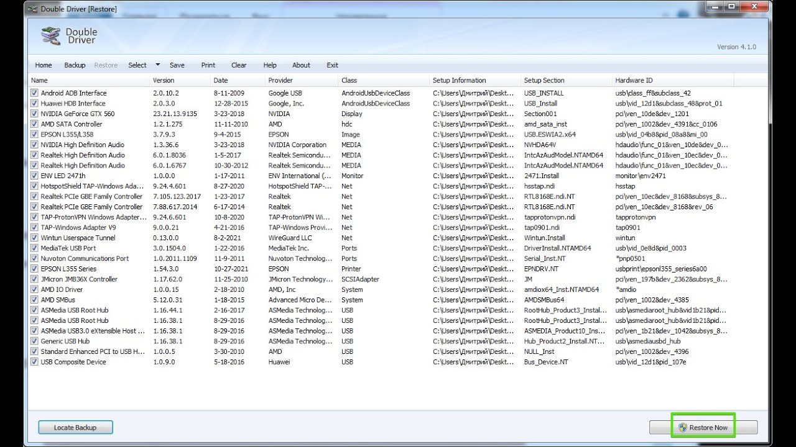
Task: Click date 10-27-2021 cell
Action: click(231, 269)
